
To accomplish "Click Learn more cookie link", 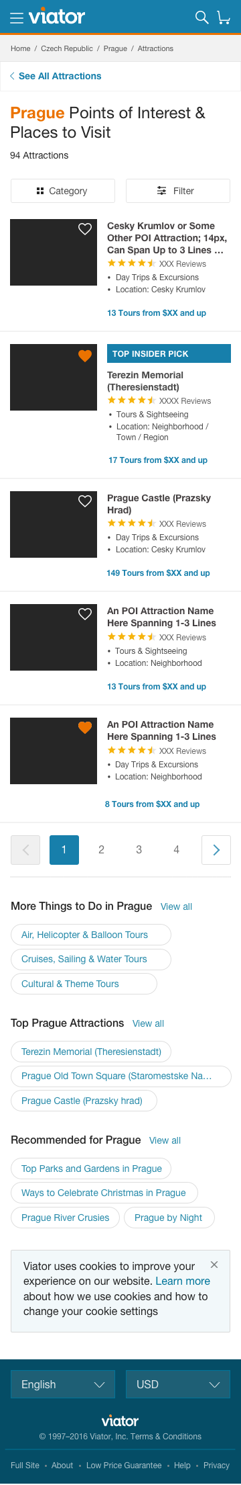I will coord(183,1281).
